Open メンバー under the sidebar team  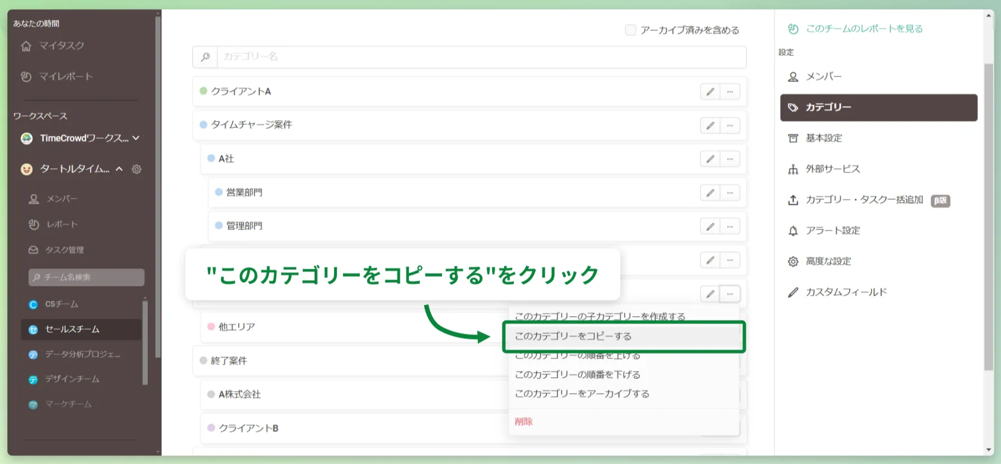[x=53, y=199]
